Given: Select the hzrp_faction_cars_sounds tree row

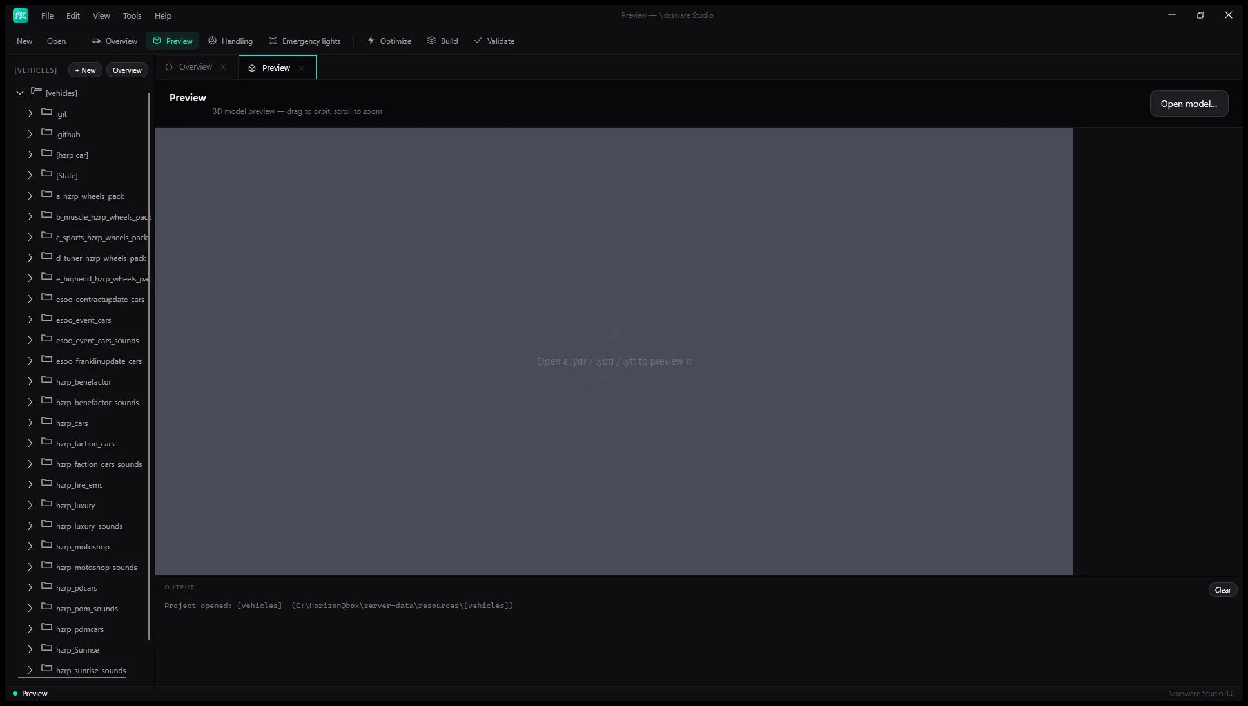Looking at the screenshot, I should (84, 464).
